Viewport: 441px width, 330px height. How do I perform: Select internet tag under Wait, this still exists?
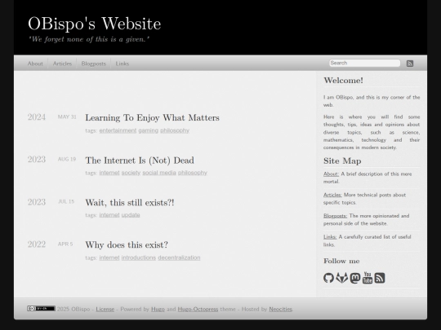(x=109, y=215)
